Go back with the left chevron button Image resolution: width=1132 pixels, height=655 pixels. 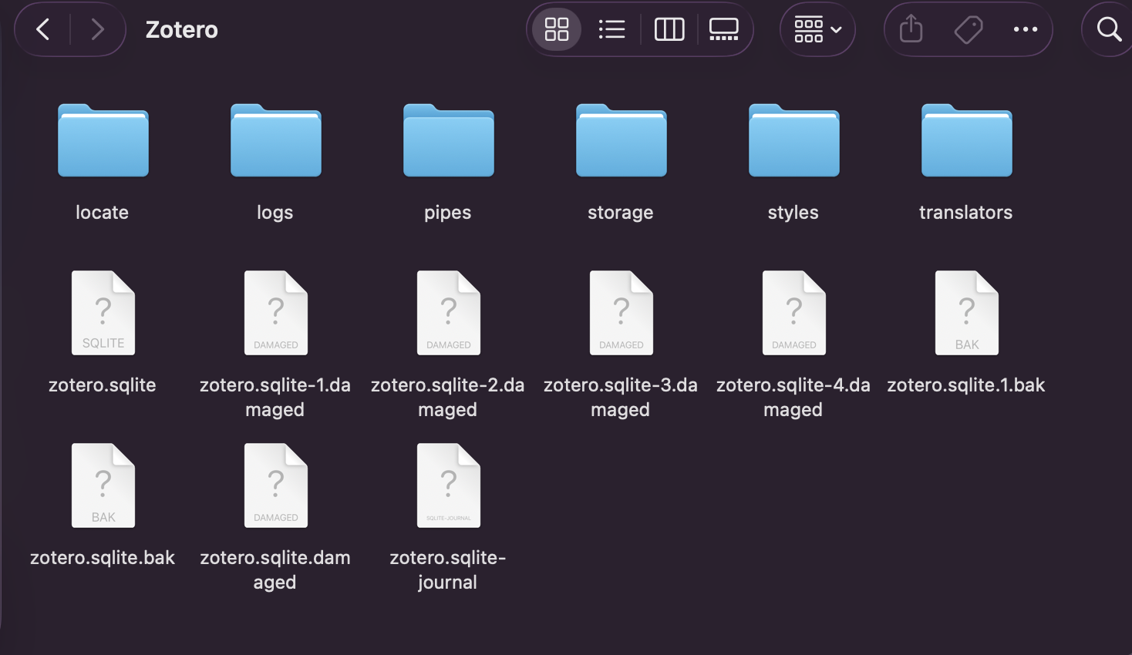(x=43, y=30)
